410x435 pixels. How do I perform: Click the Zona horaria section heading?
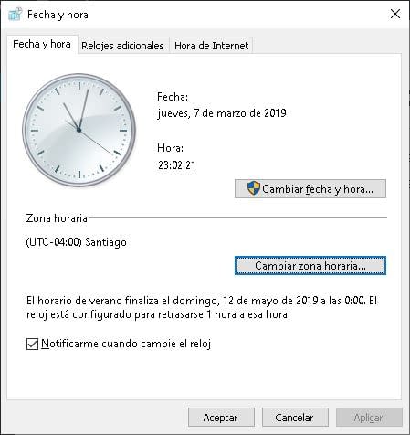tap(57, 218)
